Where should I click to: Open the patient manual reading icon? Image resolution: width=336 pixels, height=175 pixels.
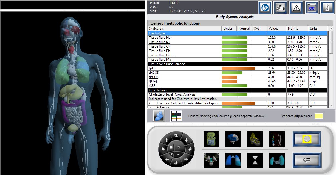click(x=265, y=8)
